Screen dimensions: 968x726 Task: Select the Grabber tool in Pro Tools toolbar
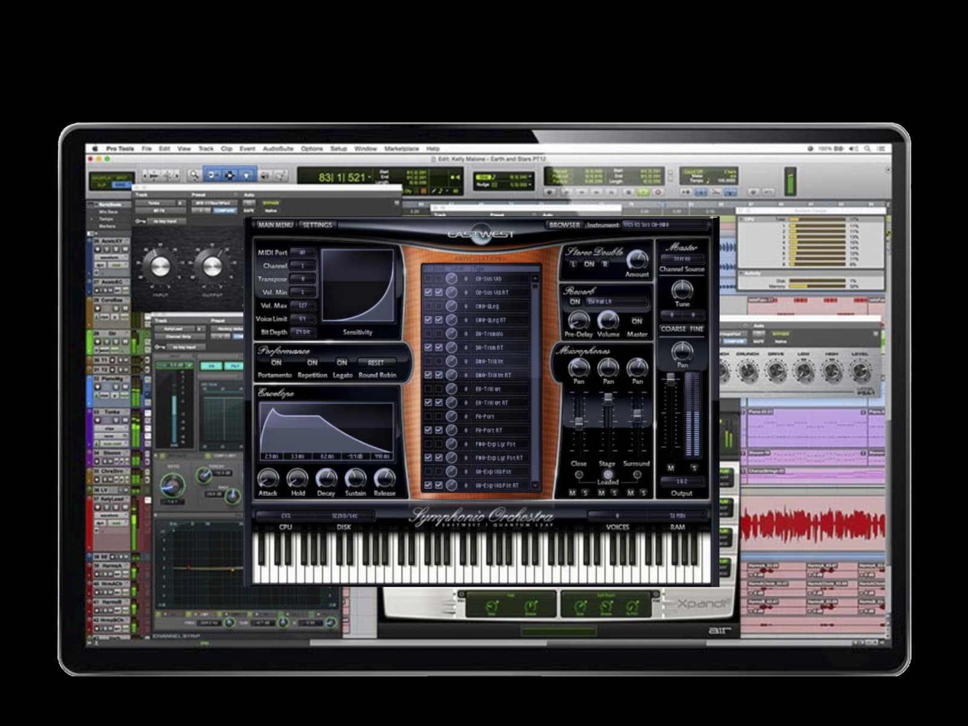[247, 175]
